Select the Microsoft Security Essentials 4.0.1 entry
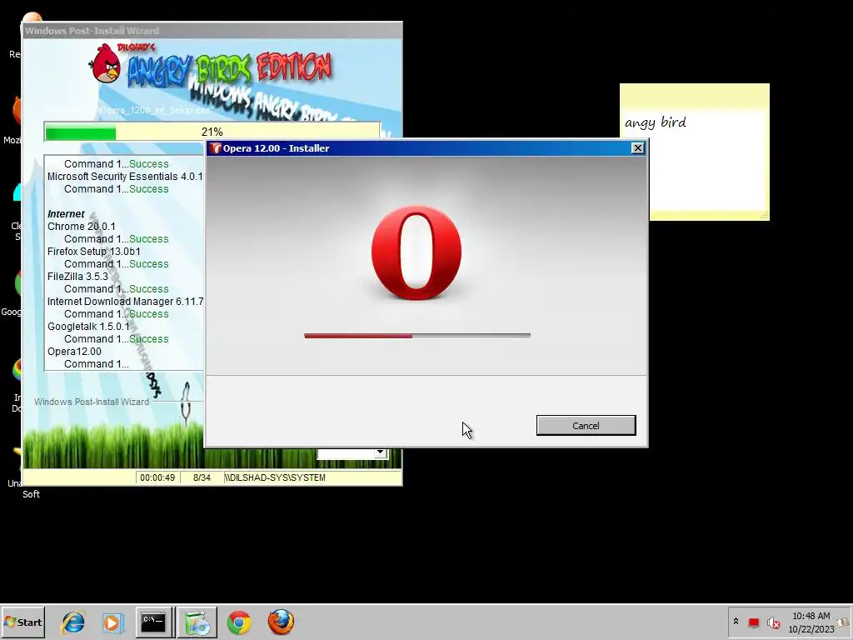 point(125,177)
